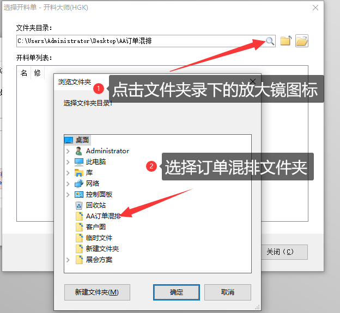Expand the Administrator tree node

[x=68, y=151]
